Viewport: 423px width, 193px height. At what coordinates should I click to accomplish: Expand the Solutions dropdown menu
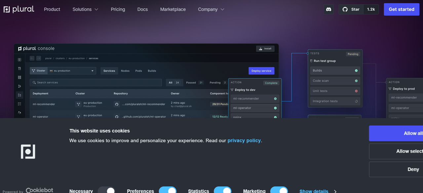86,9
